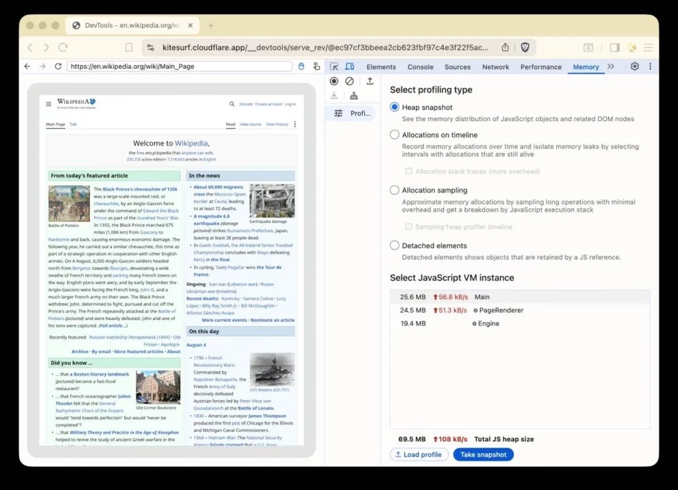Switch to the Memory tab
This screenshot has height=490, width=678.
click(586, 67)
